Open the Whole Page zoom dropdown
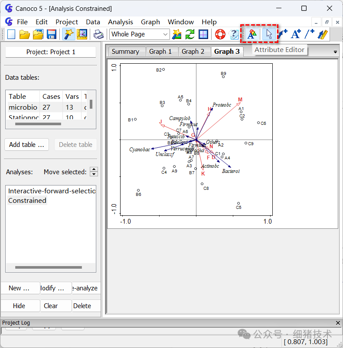The image size is (343, 348). click(x=140, y=34)
